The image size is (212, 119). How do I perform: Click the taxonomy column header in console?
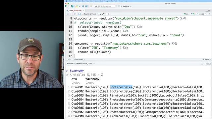(92, 79)
